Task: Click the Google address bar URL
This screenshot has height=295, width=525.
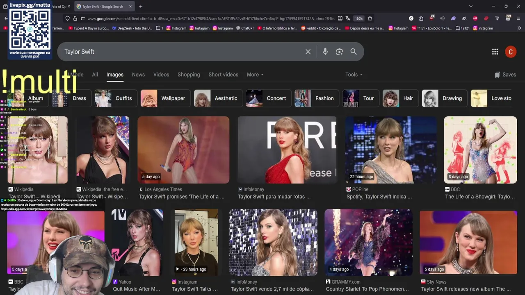Action: (x=210, y=18)
